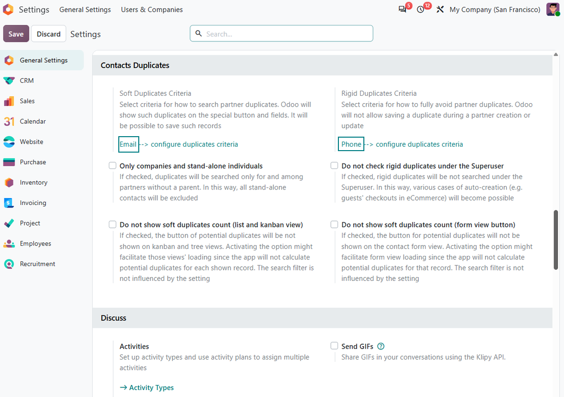Click the Settings search field
The height and width of the screenshot is (397, 564).
[282, 33]
